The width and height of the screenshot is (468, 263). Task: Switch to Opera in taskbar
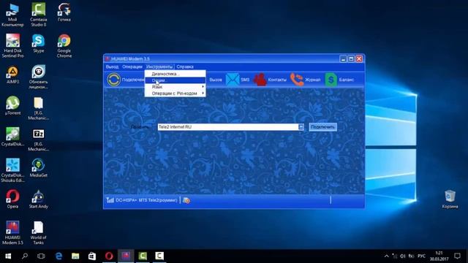point(109,256)
